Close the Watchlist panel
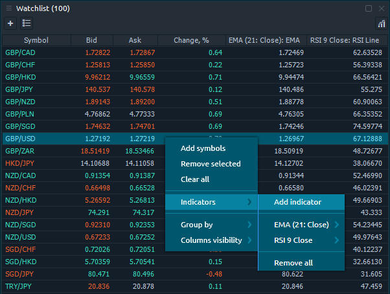Screen dimensions: 390x294 click(381, 8)
